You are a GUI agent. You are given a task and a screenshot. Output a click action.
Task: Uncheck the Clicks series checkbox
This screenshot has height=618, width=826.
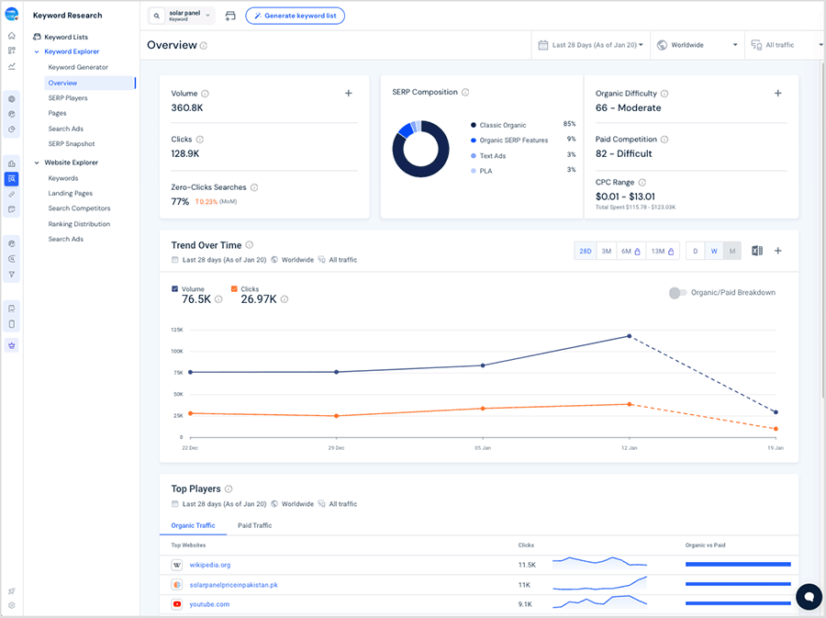point(234,288)
